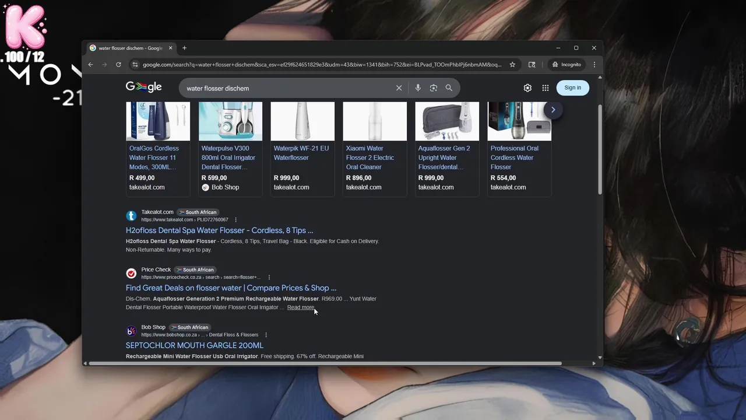
Task: Click the R 599,00 price text
Action: [214, 178]
